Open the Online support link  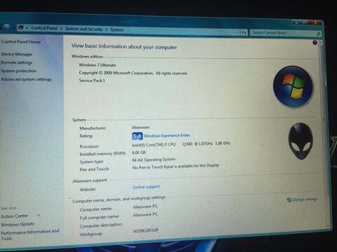[x=146, y=187]
